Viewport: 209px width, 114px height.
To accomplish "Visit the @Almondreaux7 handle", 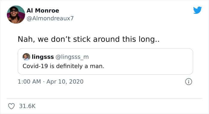I will pos(50,19).
